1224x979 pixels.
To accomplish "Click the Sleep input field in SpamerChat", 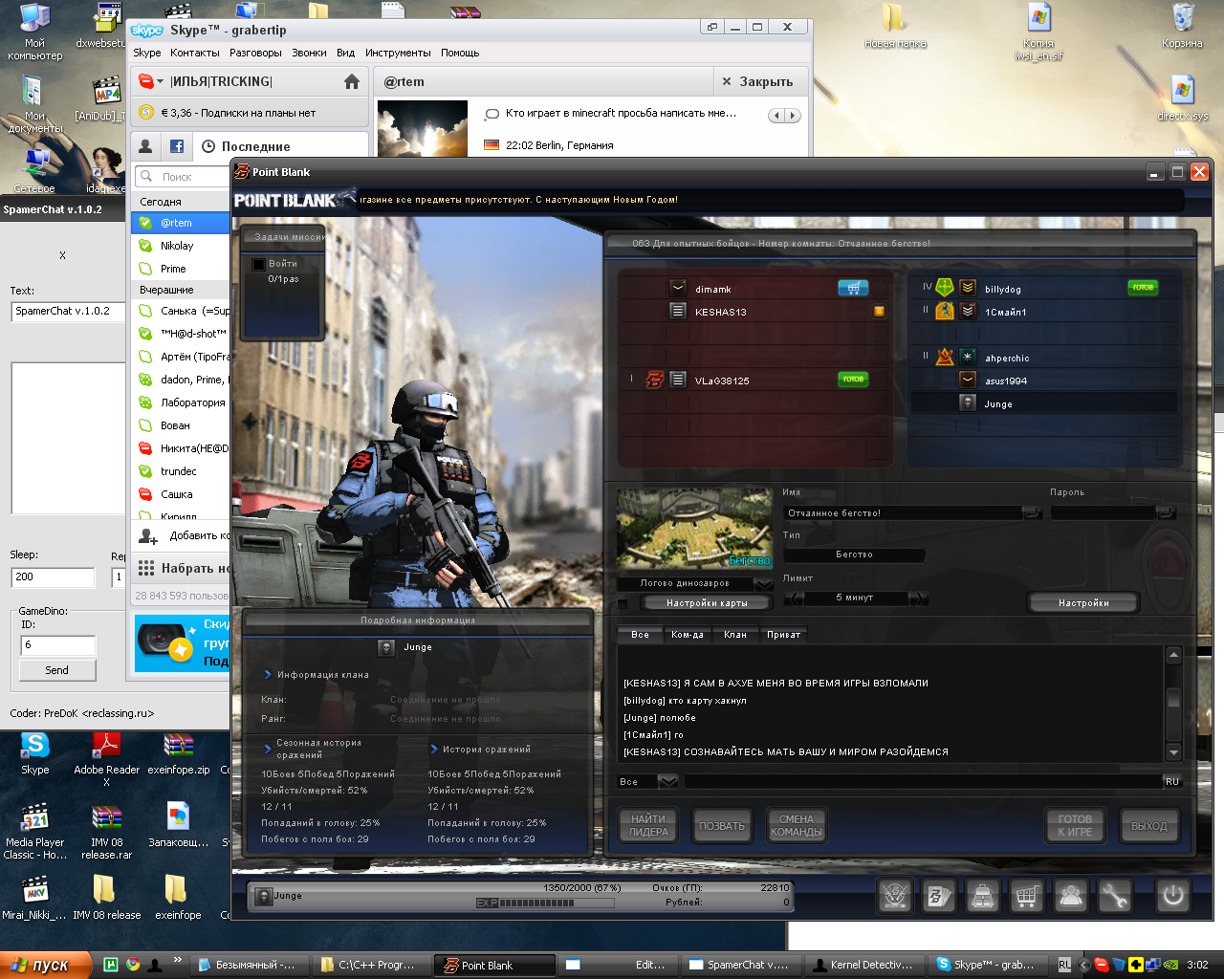I will (54, 577).
